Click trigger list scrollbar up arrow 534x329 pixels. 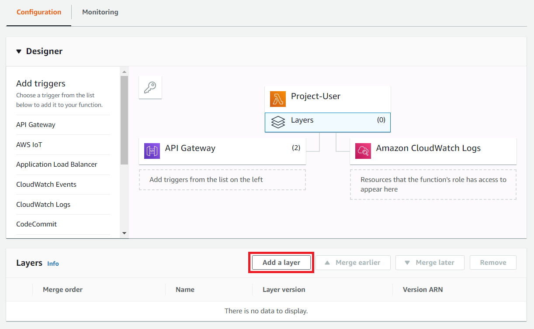pyautogui.click(x=125, y=72)
